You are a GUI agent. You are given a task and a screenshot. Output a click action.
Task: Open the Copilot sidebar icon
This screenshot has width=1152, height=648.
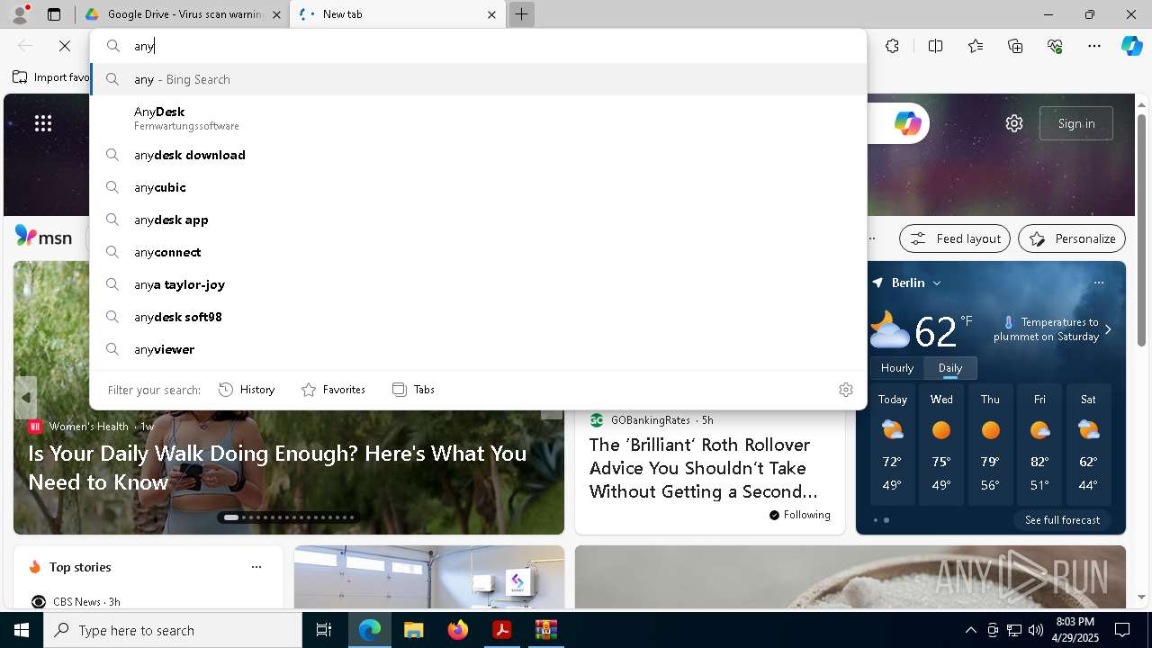(1131, 46)
